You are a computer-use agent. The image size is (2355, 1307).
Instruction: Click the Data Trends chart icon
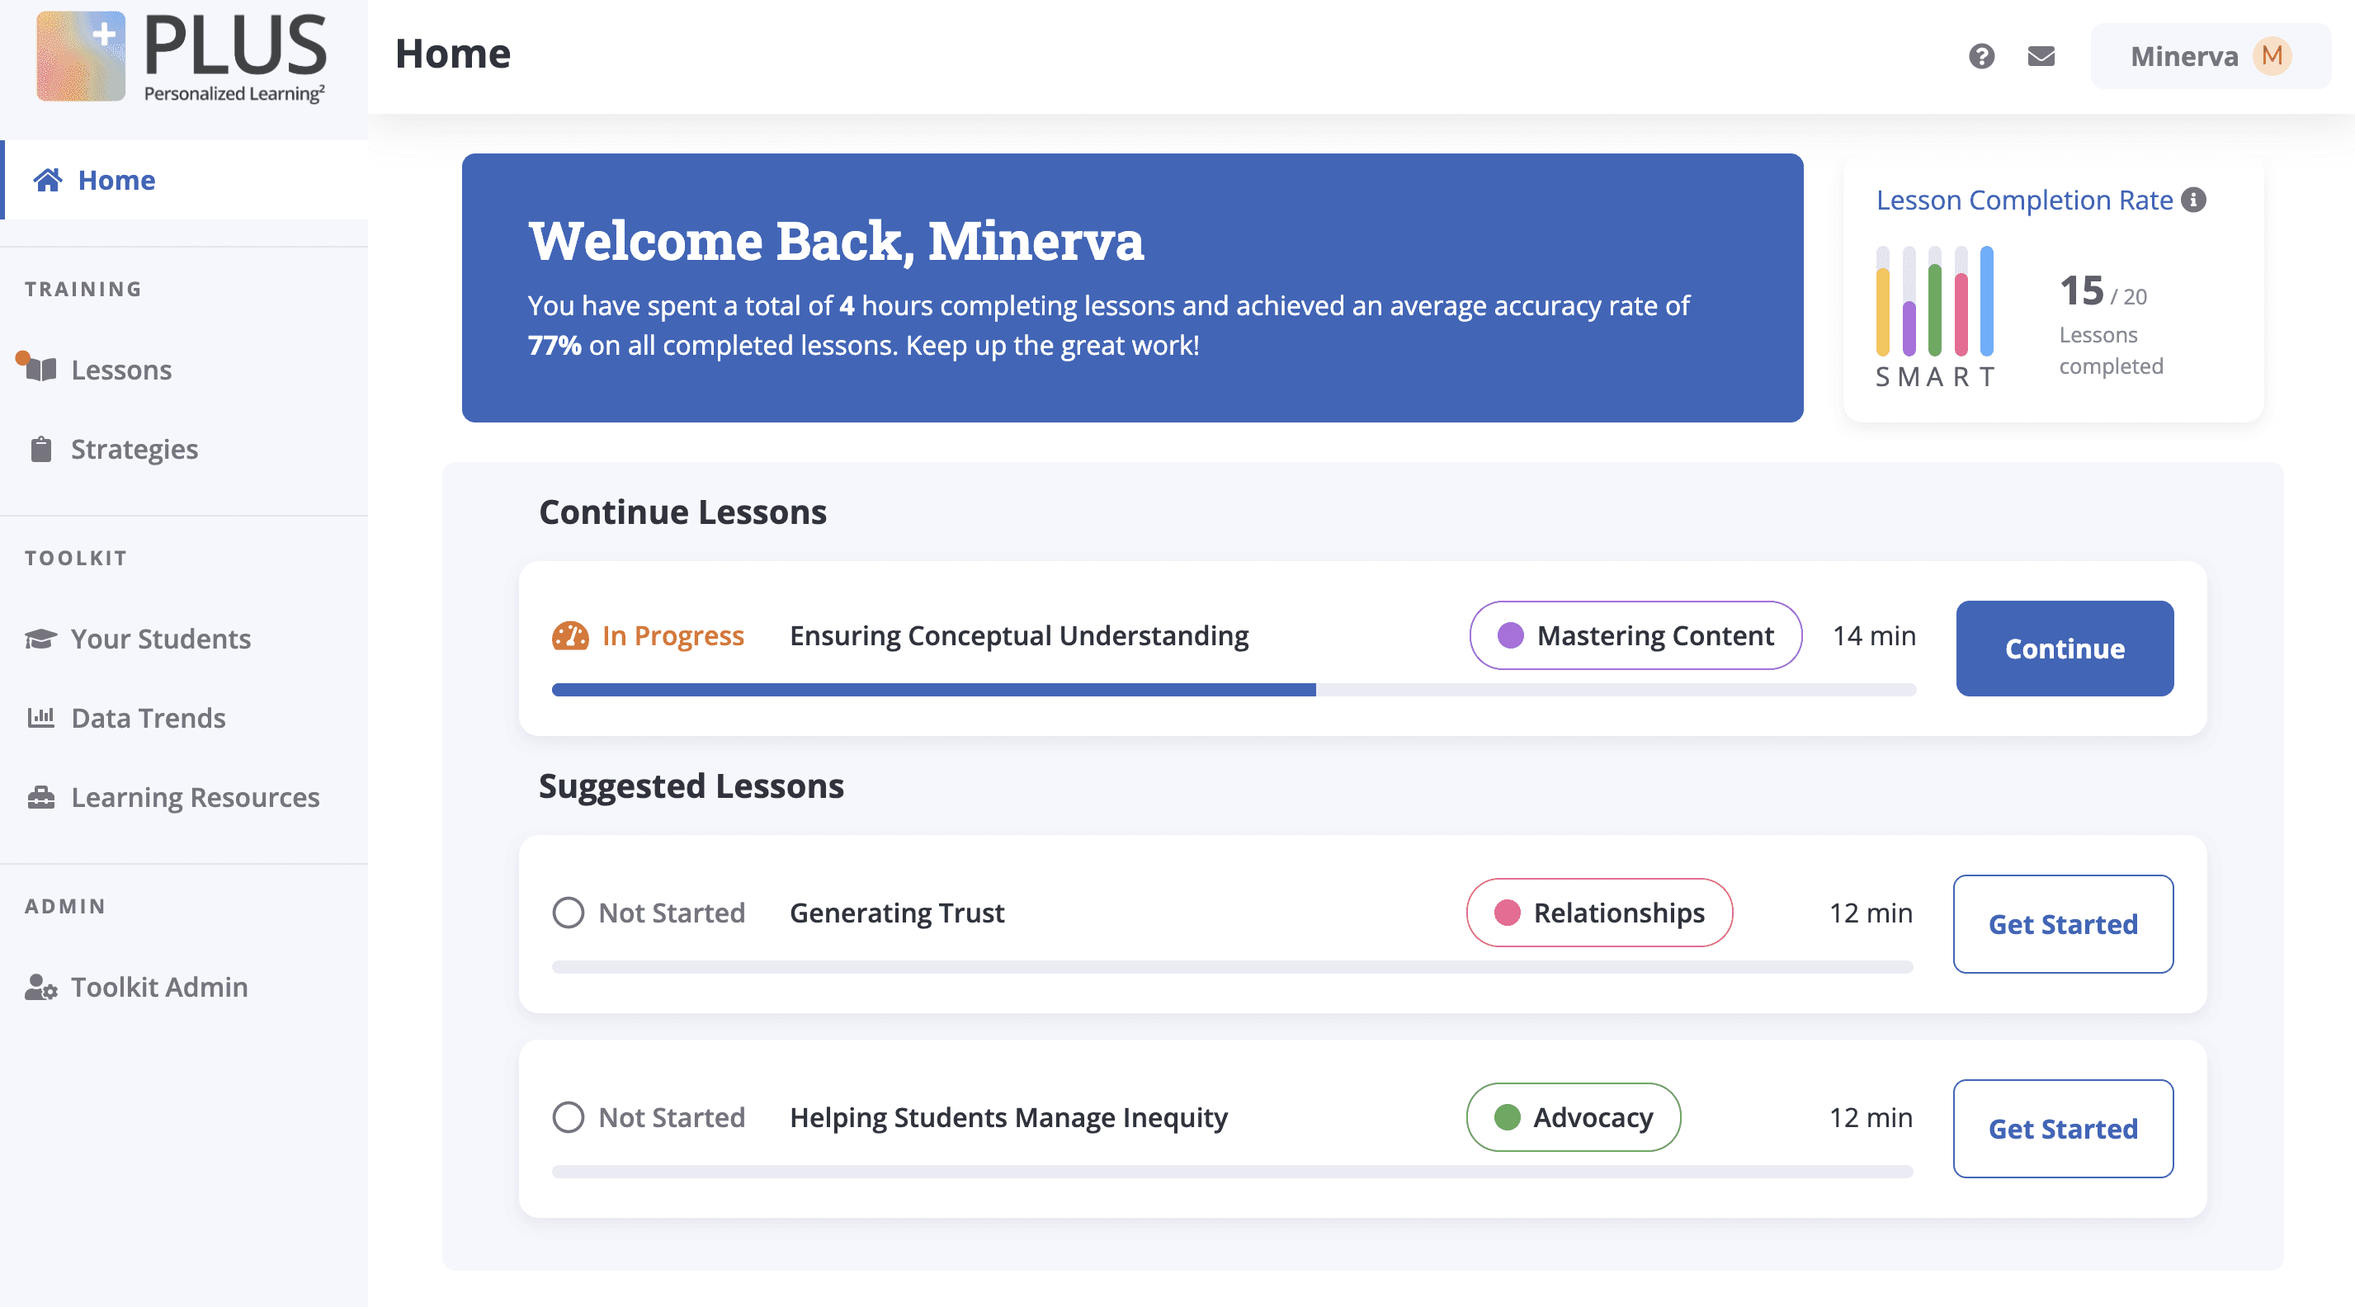click(40, 718)
